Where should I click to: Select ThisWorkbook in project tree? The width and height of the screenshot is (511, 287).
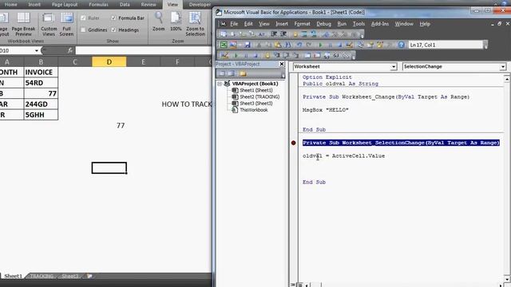pyautogui.click(x=254, y=110)
